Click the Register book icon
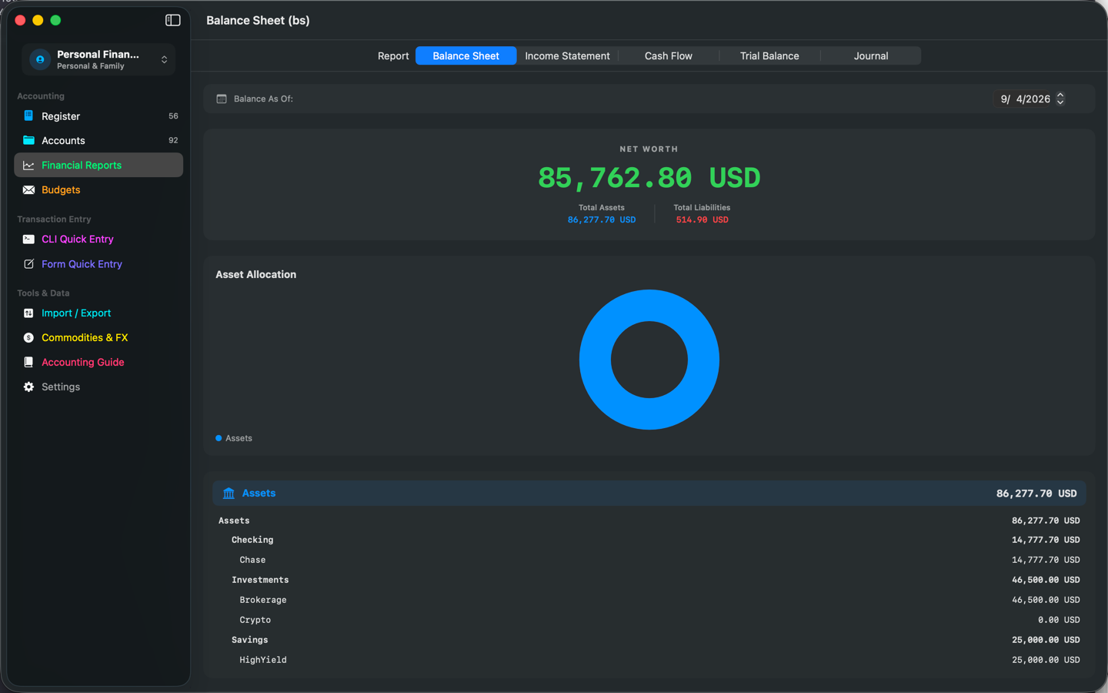The image size is (1108, 693). 28,116
